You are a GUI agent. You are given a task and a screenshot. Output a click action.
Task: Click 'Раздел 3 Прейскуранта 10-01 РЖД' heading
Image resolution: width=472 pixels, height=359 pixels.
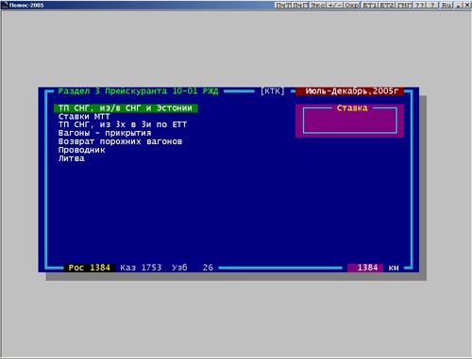click(138, 91)
